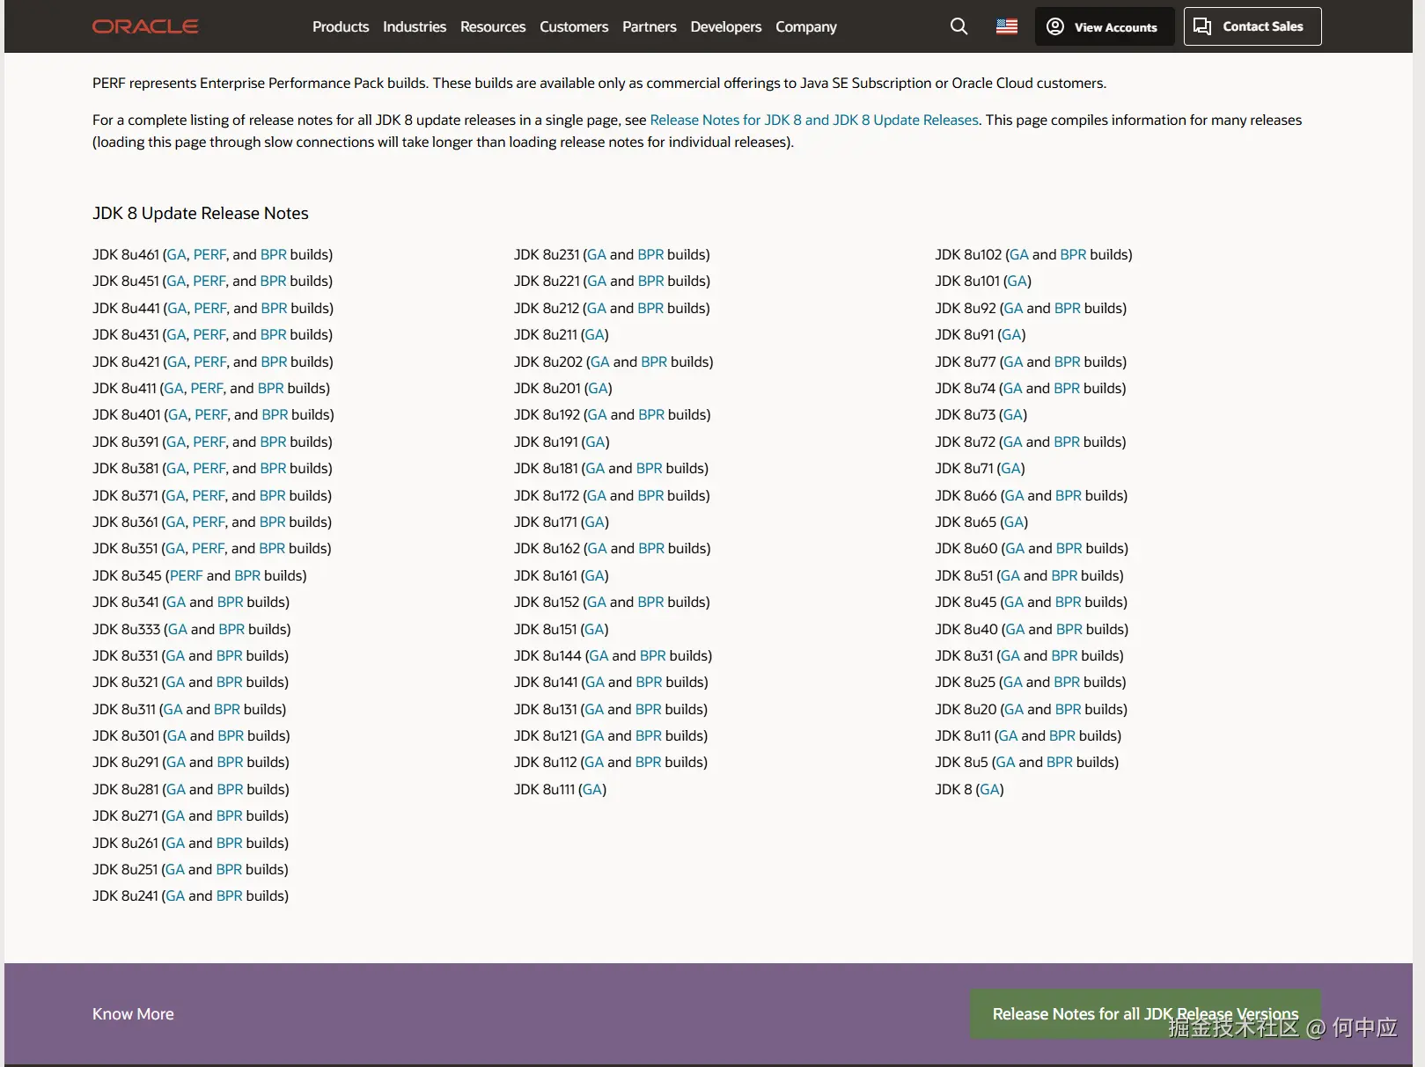The width and height of the screenshot is (1425, 1067).
Task: Open the BPR link for JDK 8u261
Action: pos(229,843)
